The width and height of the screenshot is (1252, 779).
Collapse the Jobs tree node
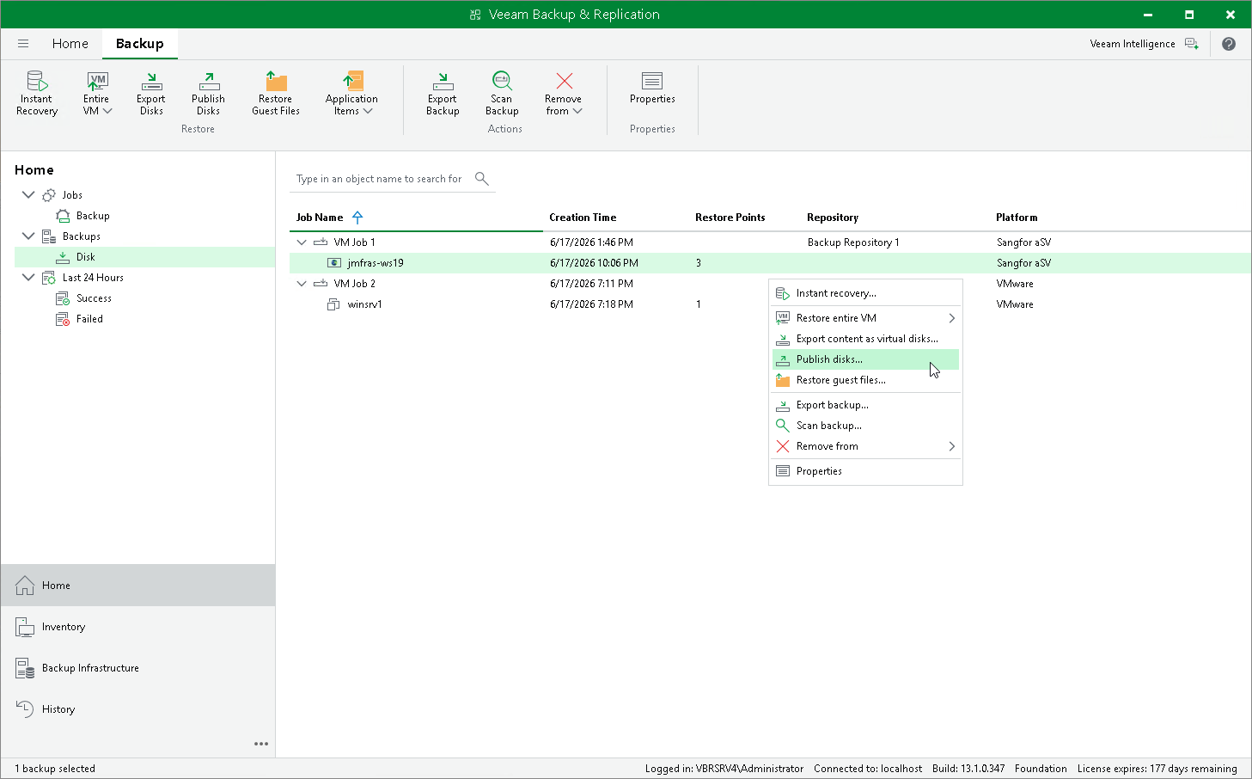pyautogui.click(x=28, y=195)
